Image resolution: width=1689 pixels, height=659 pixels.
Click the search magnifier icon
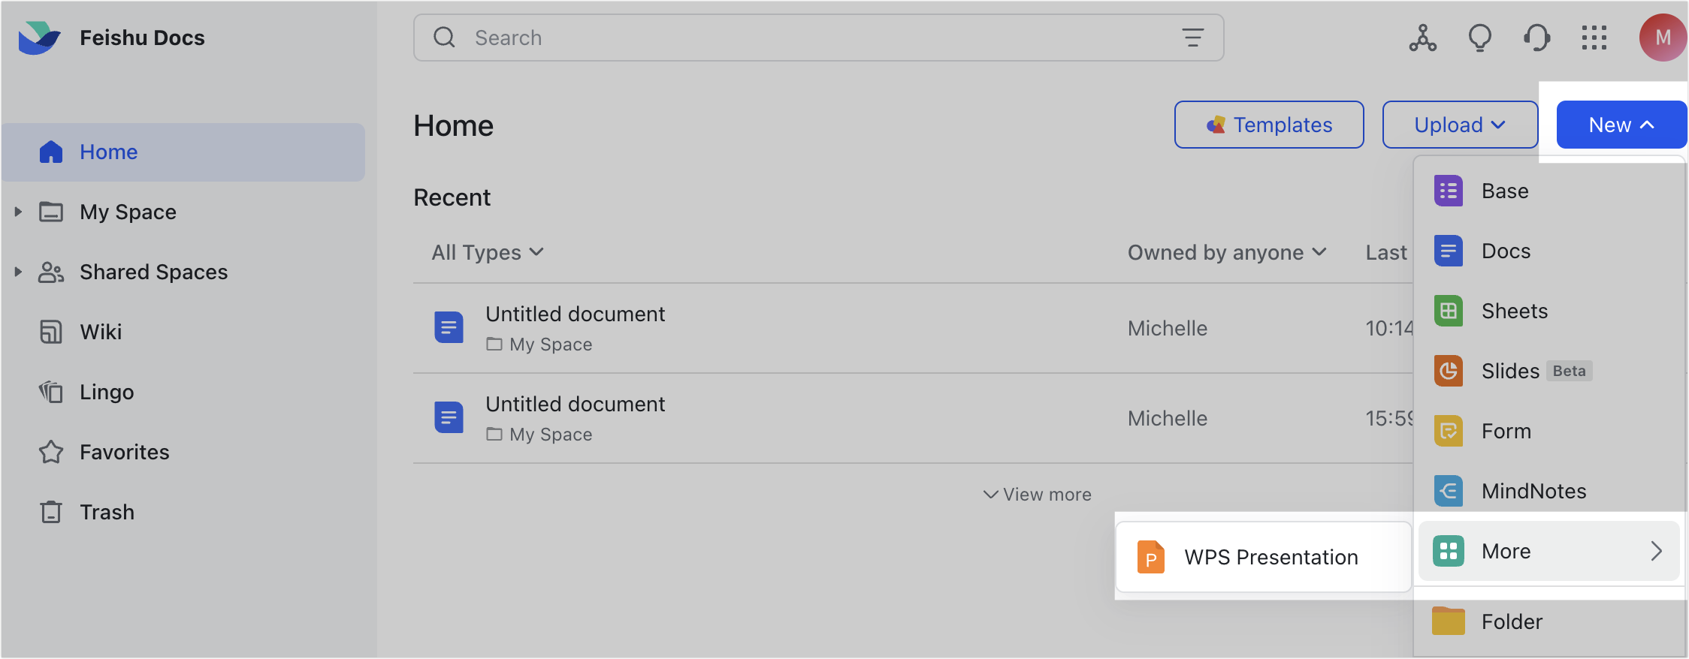coord(444,38)
